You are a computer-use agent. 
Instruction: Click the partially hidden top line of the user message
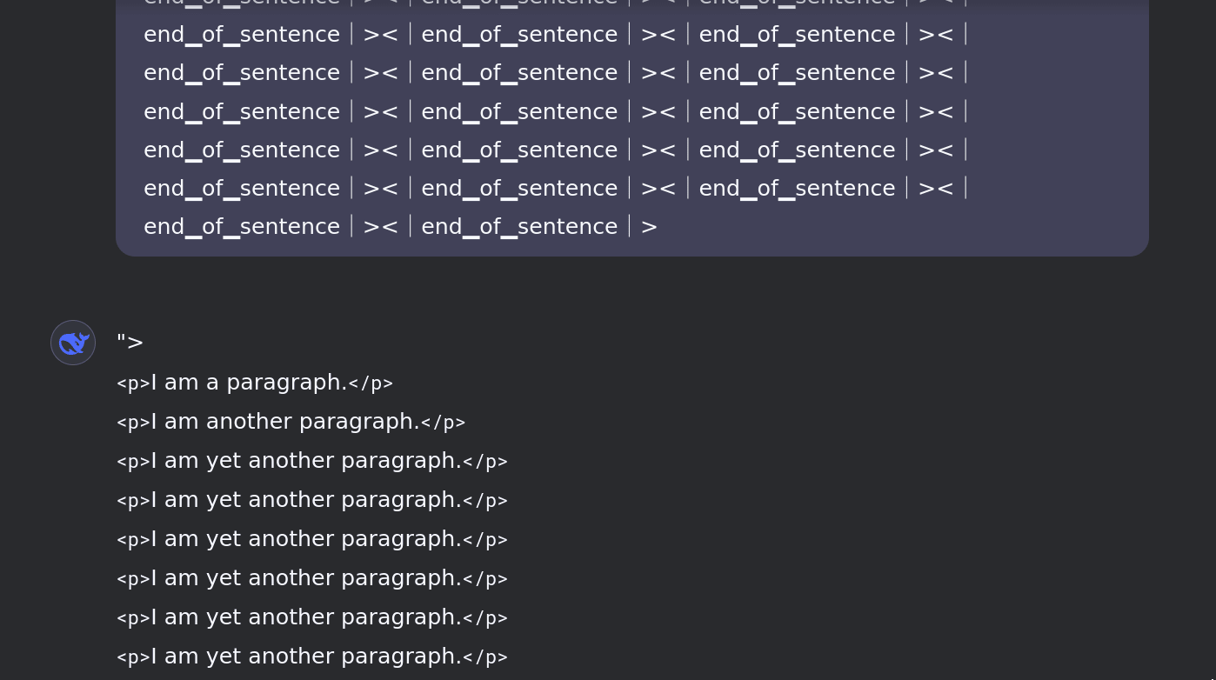pos(555,3)
